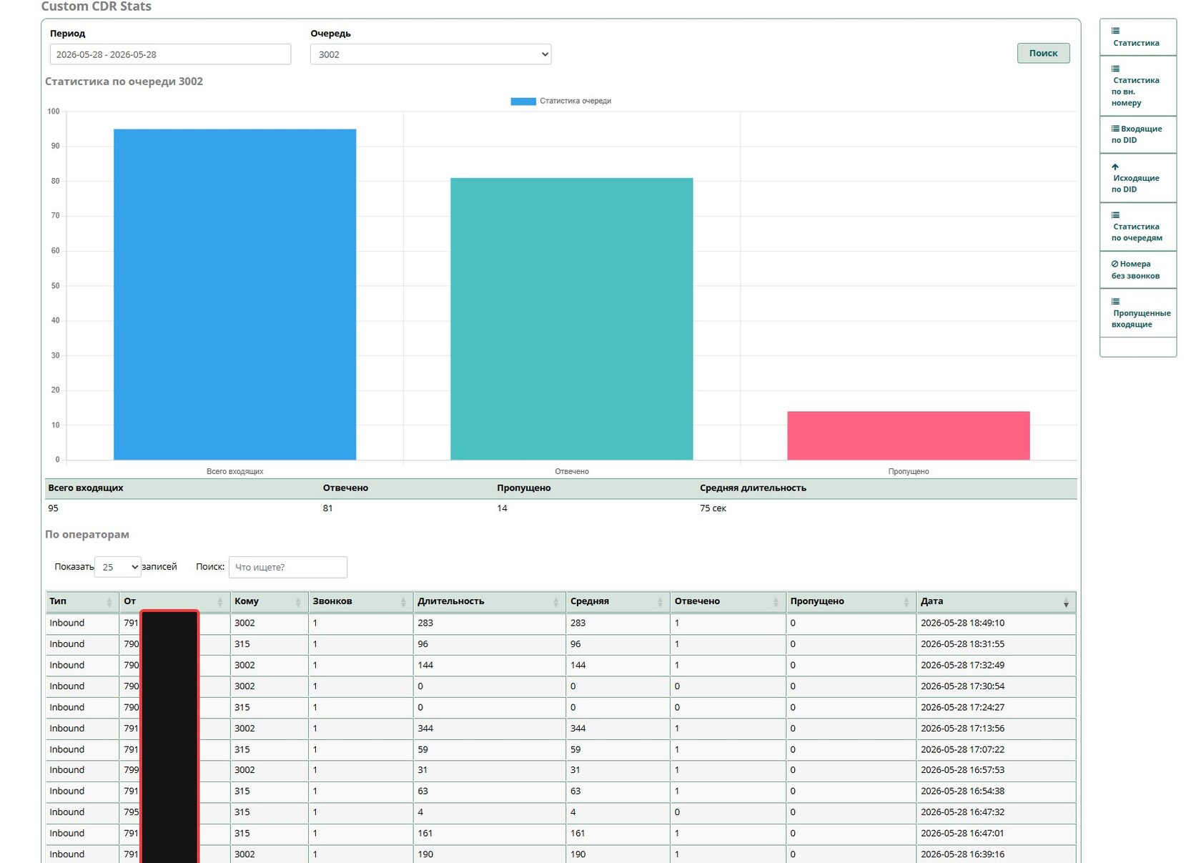Sort table by Кому column arrows
This screenshot has width=1201, height=863.
pos(298,602)
